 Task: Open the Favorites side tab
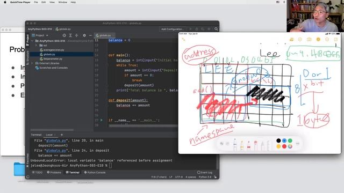click(x=27, y=160)
